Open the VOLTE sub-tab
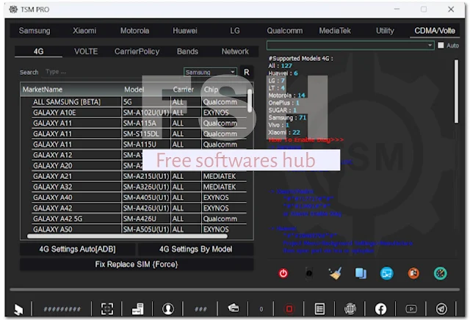Image resolution: width=470 pixels, height=320 pixels. pos(86,51)
